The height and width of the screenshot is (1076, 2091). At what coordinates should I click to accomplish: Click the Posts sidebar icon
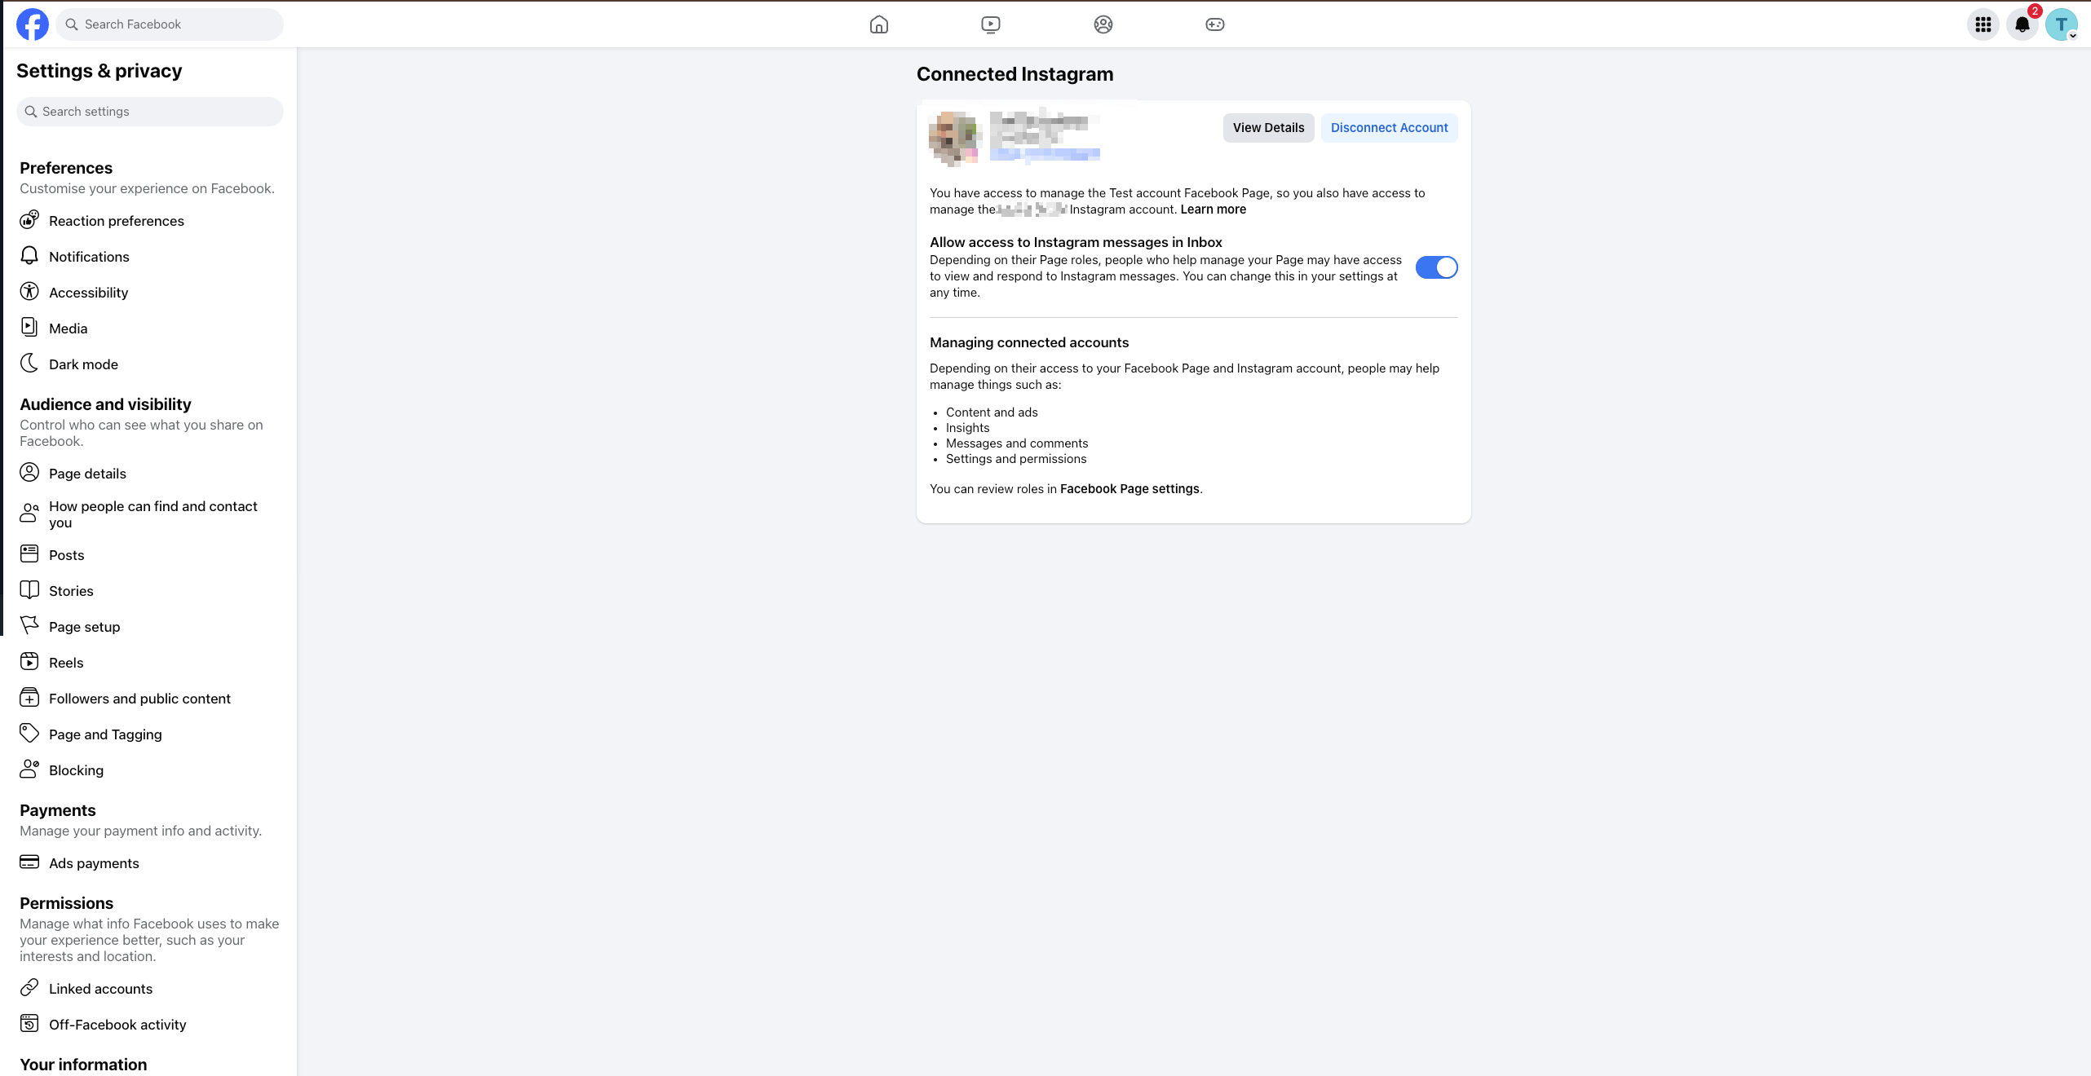[x=29, y=554]
